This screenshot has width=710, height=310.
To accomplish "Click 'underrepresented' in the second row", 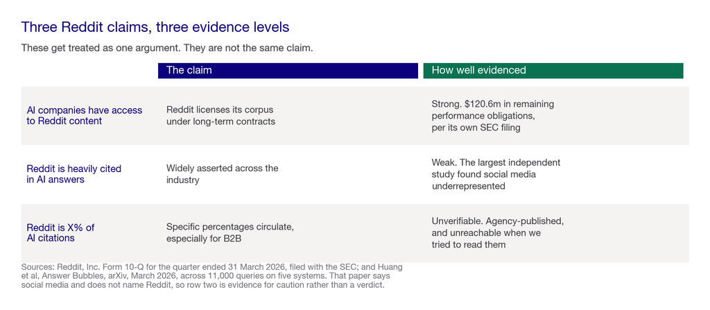I will (468, 187).
